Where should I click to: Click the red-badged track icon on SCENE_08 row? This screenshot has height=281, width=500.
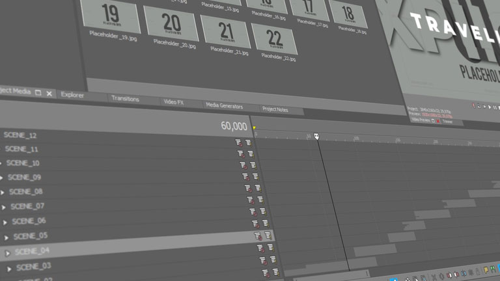tap(248, 189)
